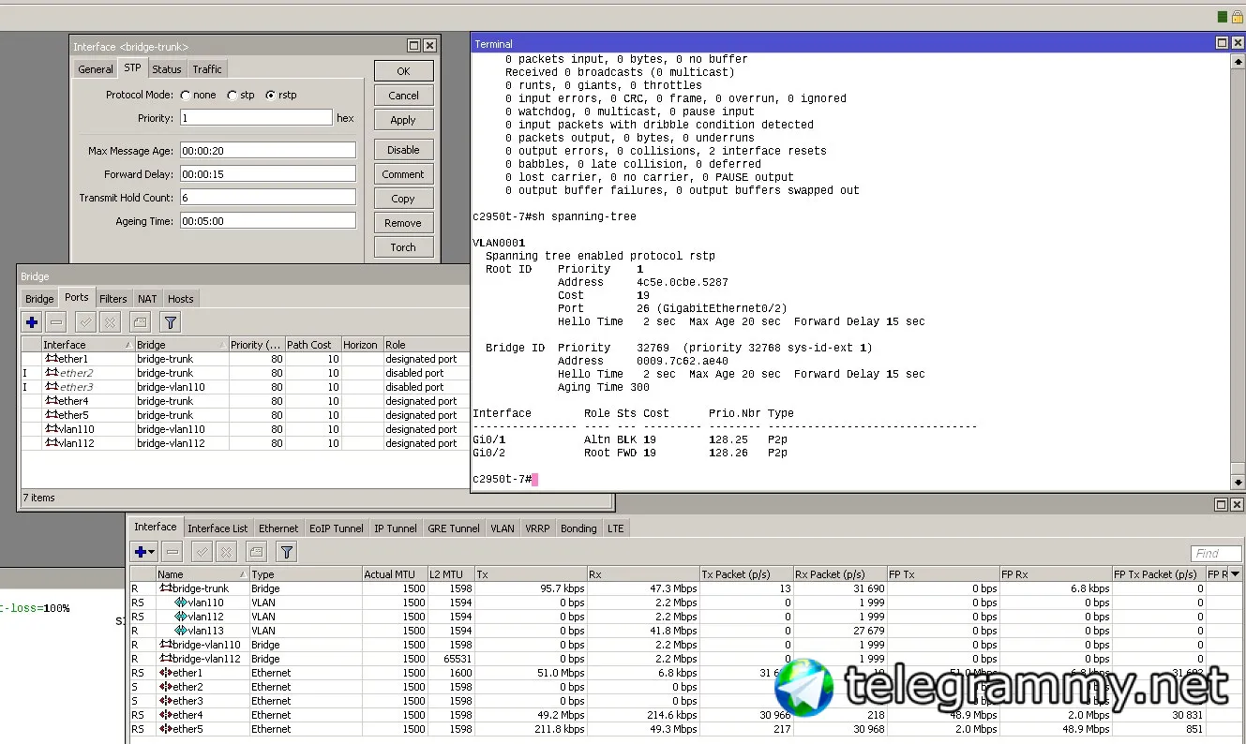Click comment icon in Bridge window toolbar
The image size is (1246, 744).
(141, 322)
